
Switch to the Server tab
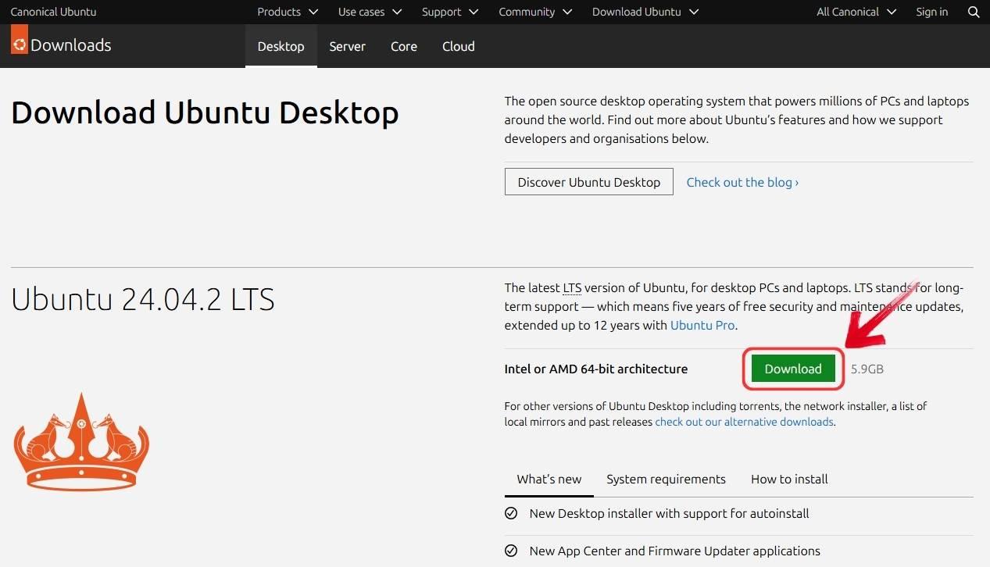coord(347,46)
